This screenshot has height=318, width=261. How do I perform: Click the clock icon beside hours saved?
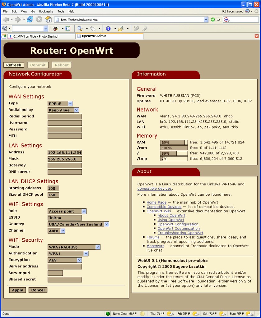coord(247,11)
